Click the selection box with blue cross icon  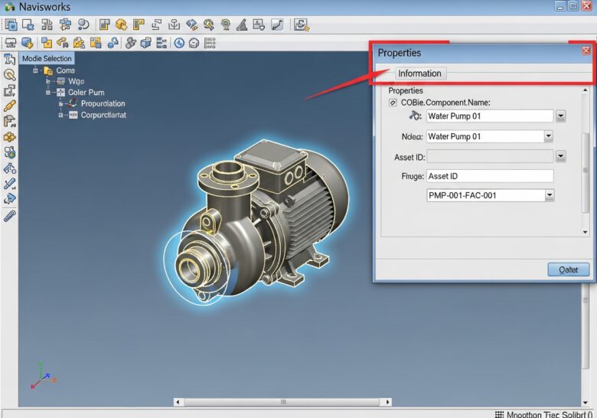pos(28,24)
